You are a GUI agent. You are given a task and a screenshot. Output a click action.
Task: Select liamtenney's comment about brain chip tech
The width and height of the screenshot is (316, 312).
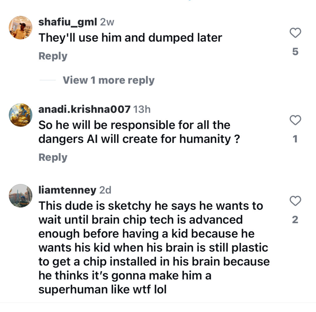154,248
